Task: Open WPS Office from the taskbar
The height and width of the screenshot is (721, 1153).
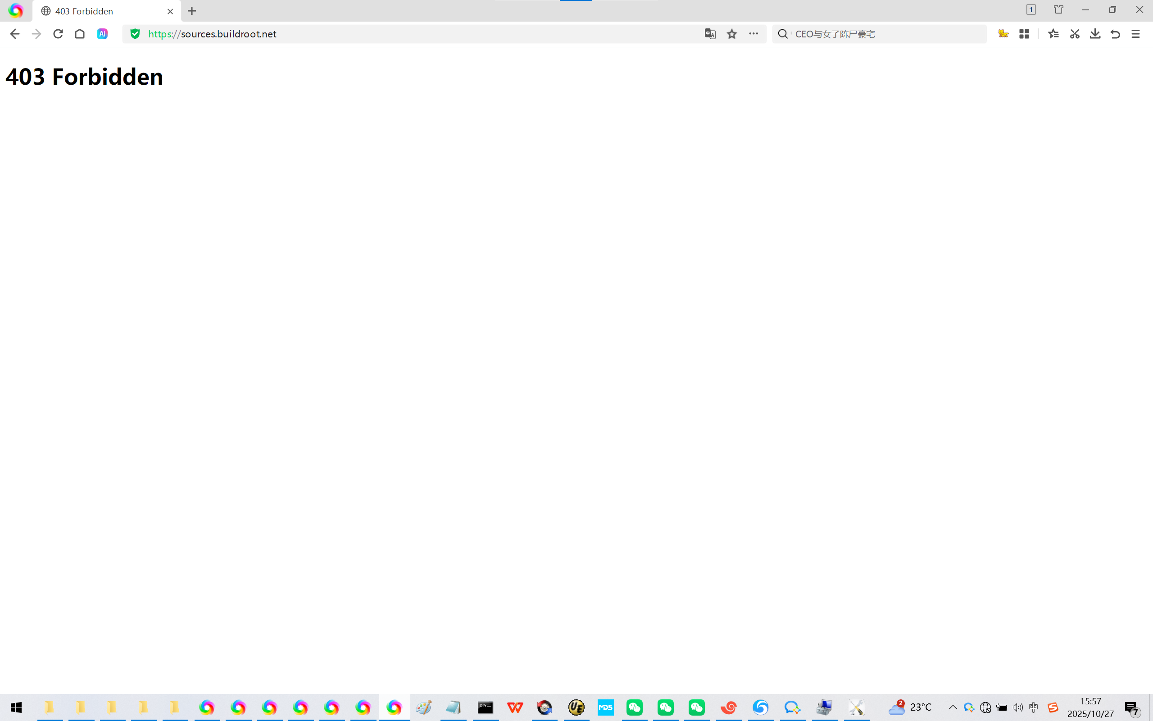Action: click(x=515, y=707)
